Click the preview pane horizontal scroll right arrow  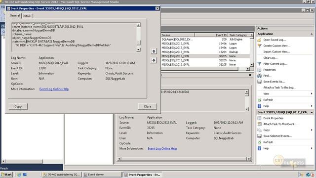pos(249,159)
